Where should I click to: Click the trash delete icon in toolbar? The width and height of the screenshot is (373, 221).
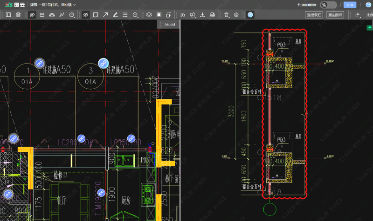click(226, 15)
